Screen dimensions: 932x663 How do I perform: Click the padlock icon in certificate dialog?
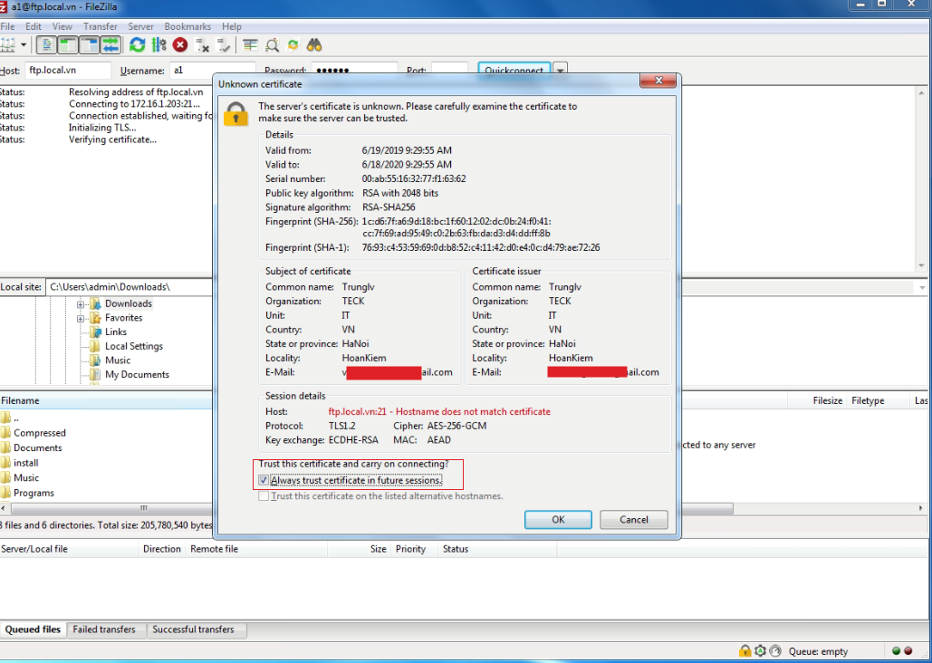point(235,113)
